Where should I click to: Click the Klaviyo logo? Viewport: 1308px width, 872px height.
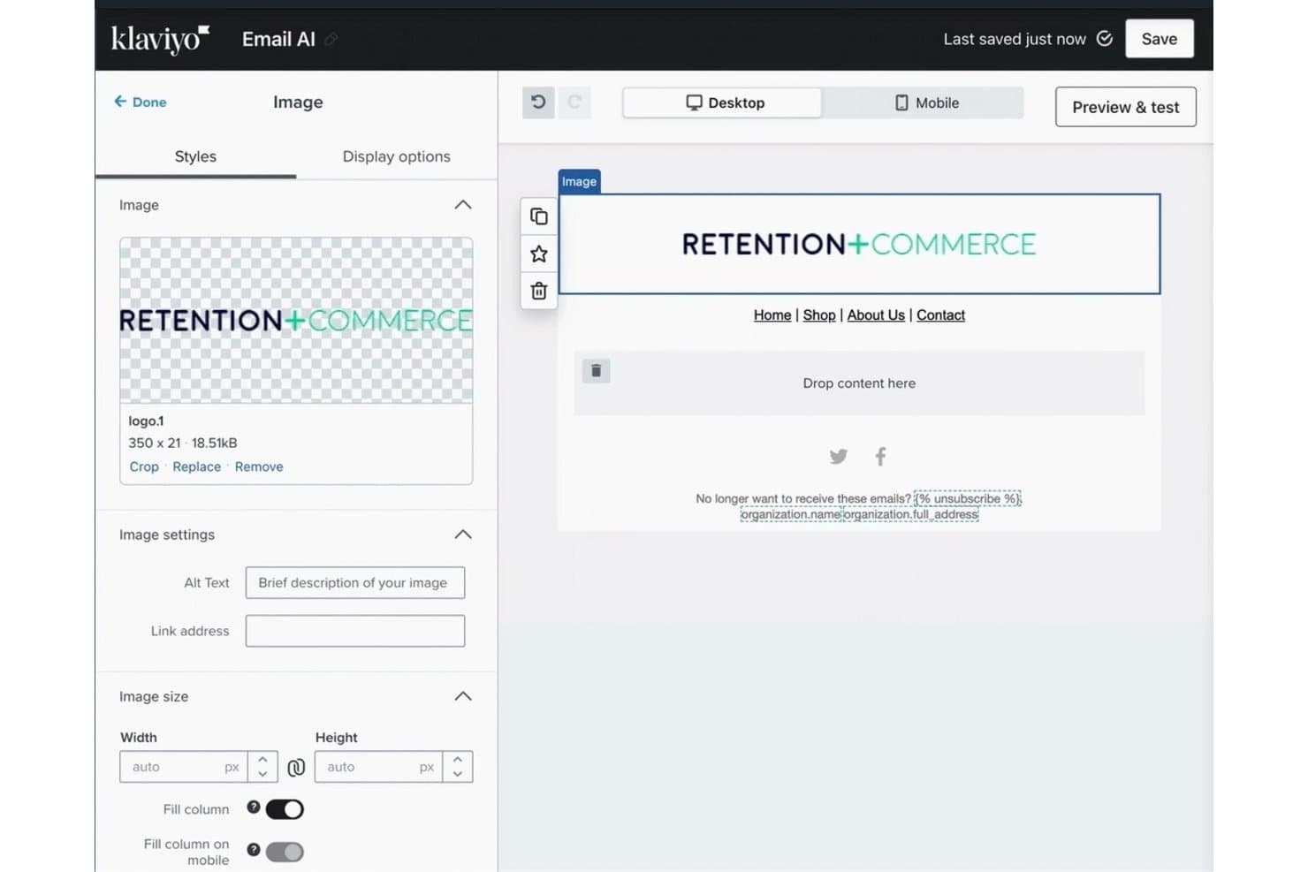pyautogui.click(x=160, y=39)
